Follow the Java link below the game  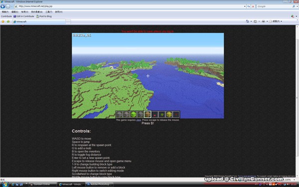coord(139,120)
